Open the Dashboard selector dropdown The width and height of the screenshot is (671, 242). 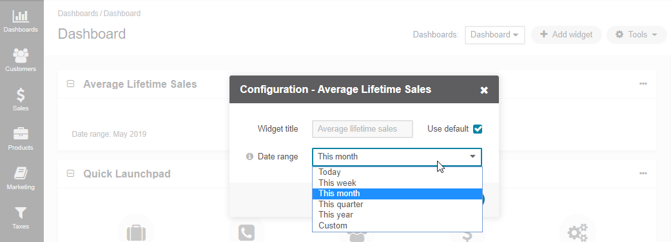pyautogui.click(x=494, y=35)
